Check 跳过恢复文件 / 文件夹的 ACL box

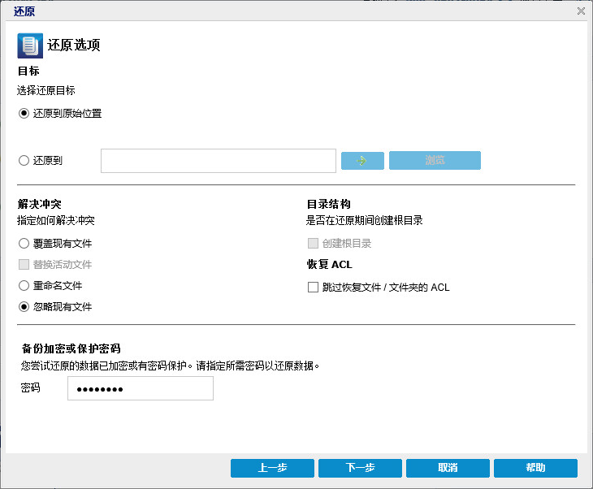point(313,287)
